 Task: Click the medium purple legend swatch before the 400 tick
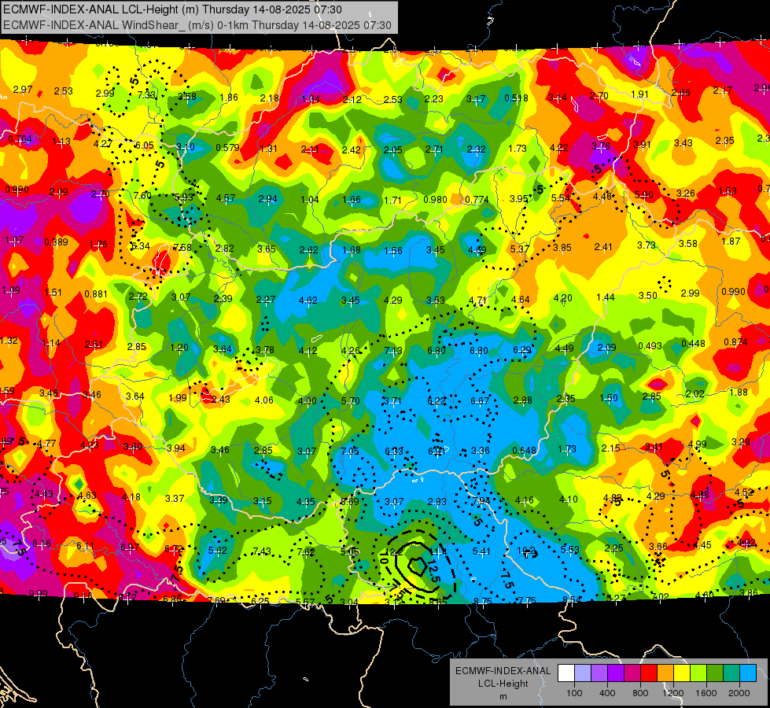[x=599, y=673]
